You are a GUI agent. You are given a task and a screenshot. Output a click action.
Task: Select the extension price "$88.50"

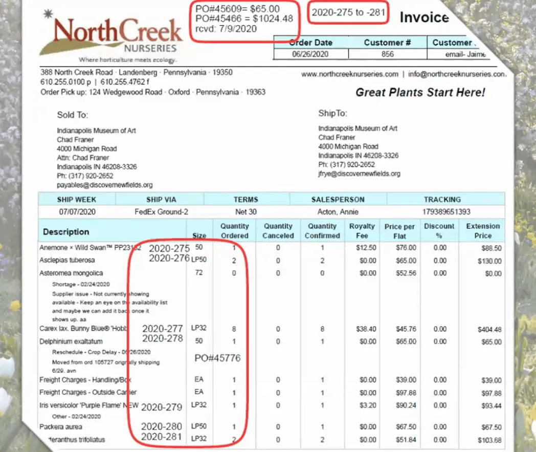coord(492,248)
